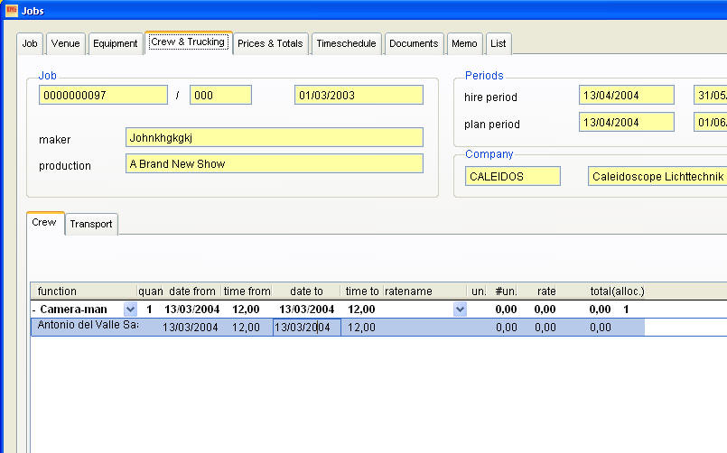Click the Camera-man function name
This screenshot has width=727, height=453.
[x=74, y=310]
